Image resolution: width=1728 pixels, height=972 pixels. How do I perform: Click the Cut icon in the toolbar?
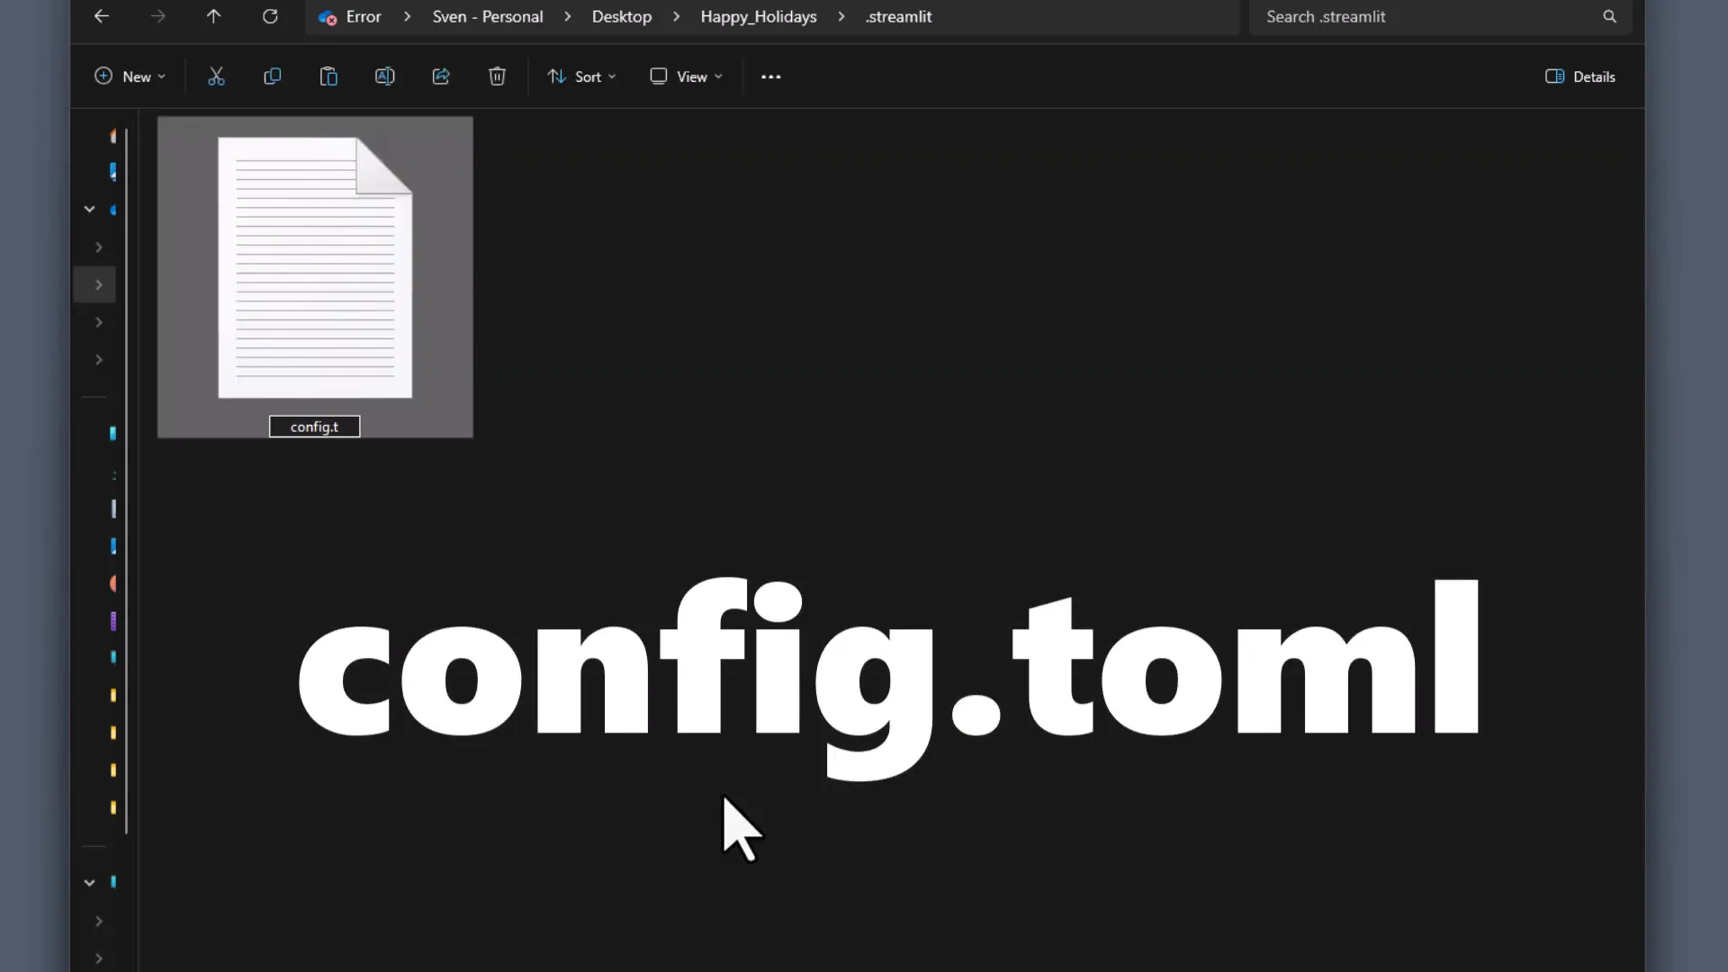[x=216, y=76]
